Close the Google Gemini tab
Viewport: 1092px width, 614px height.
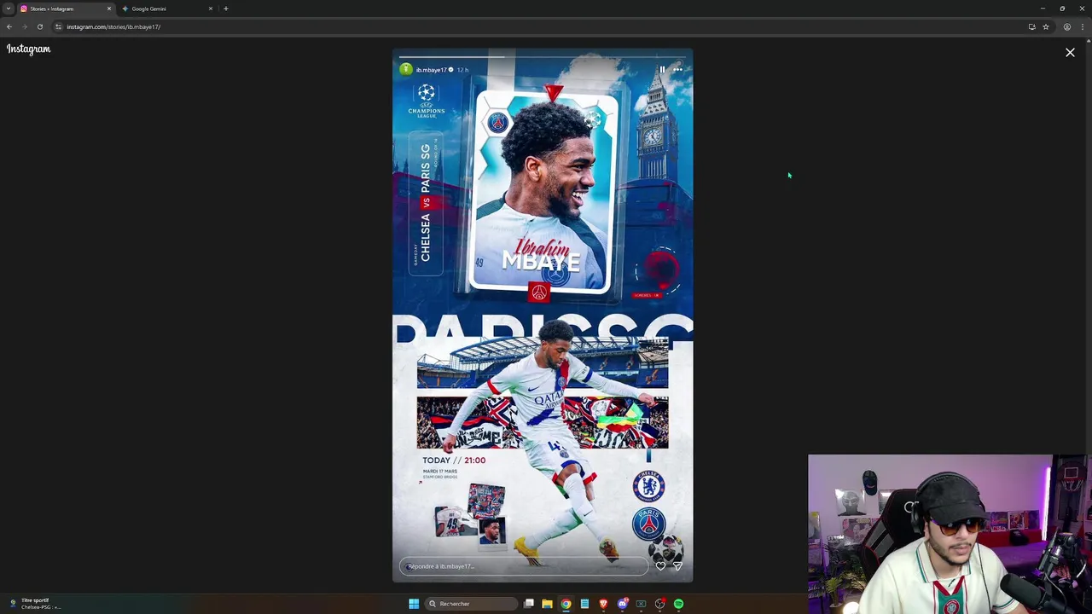(211, 9)
